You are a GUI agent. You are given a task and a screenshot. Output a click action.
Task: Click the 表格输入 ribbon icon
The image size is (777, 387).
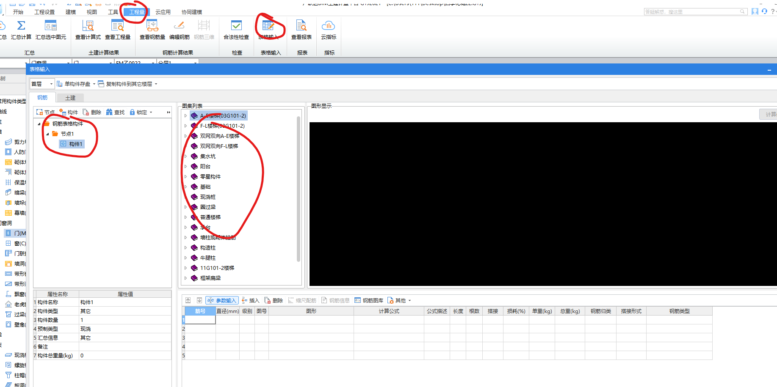point(268,26)
